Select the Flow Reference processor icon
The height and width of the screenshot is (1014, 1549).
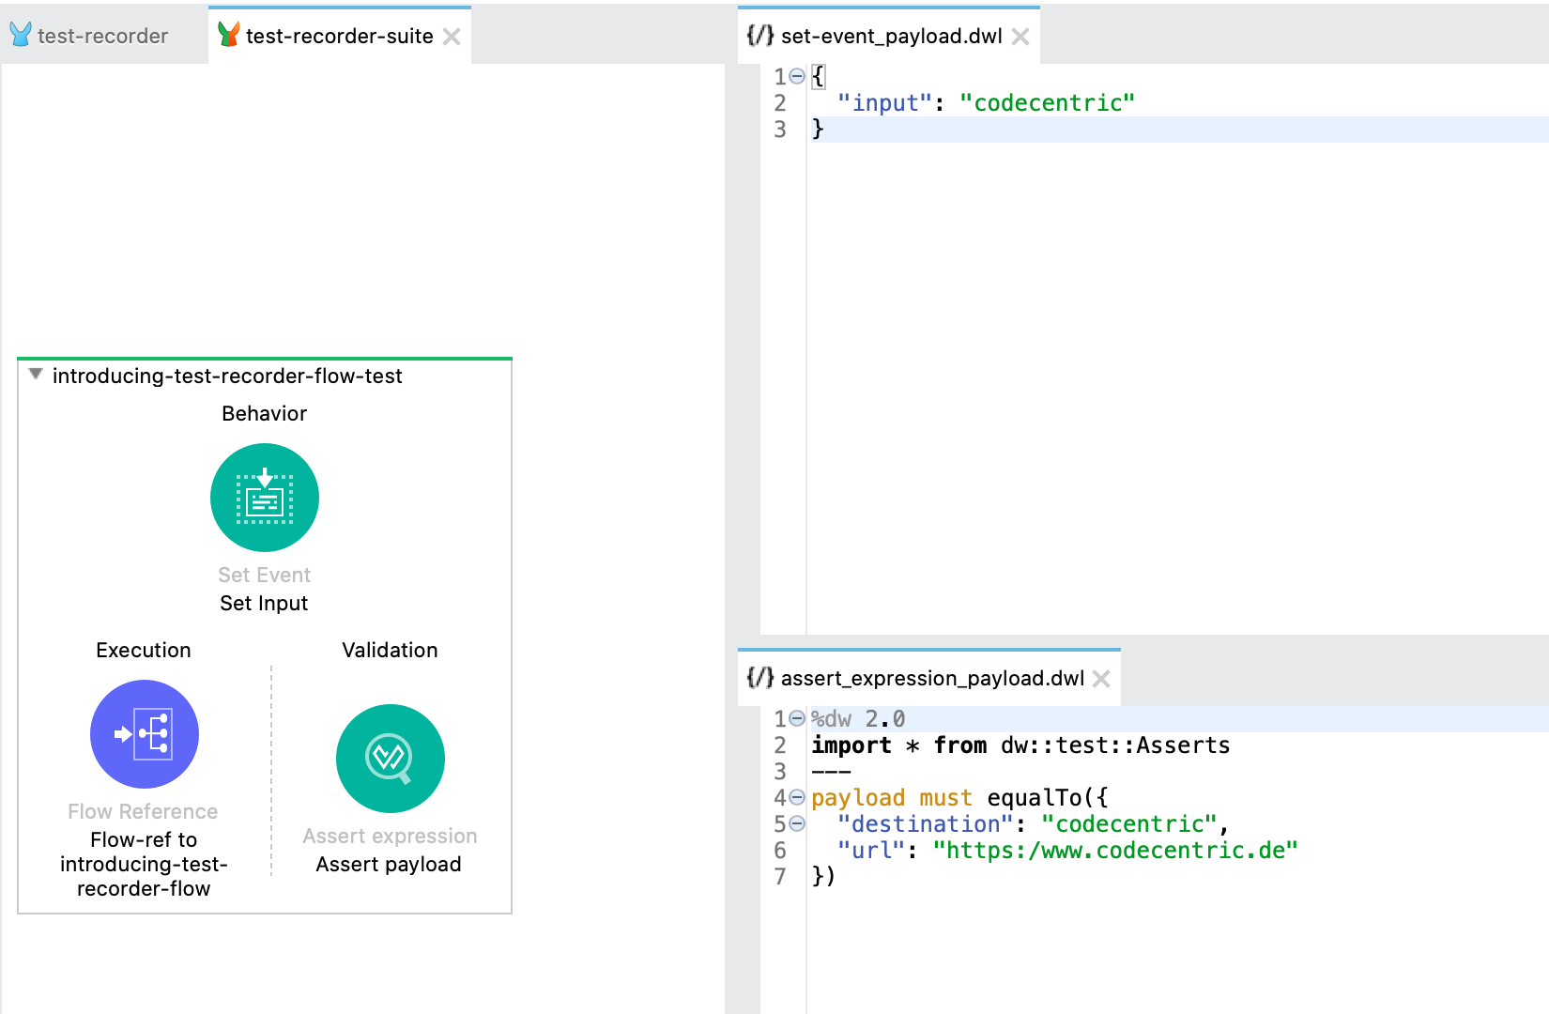145,734
